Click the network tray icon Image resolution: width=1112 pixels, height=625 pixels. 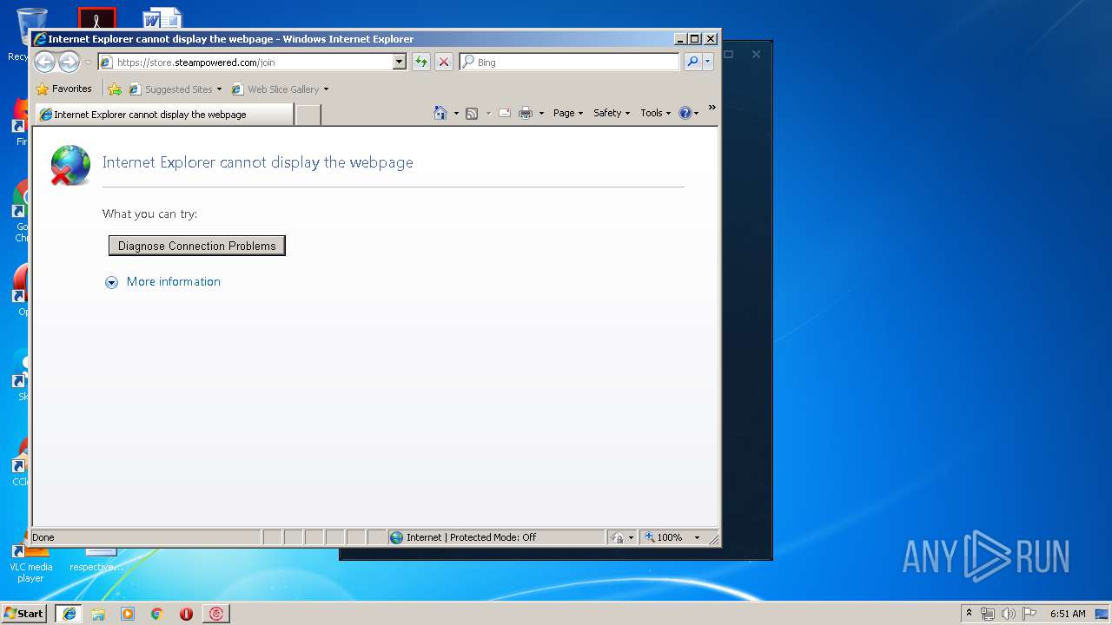[988, 614]
